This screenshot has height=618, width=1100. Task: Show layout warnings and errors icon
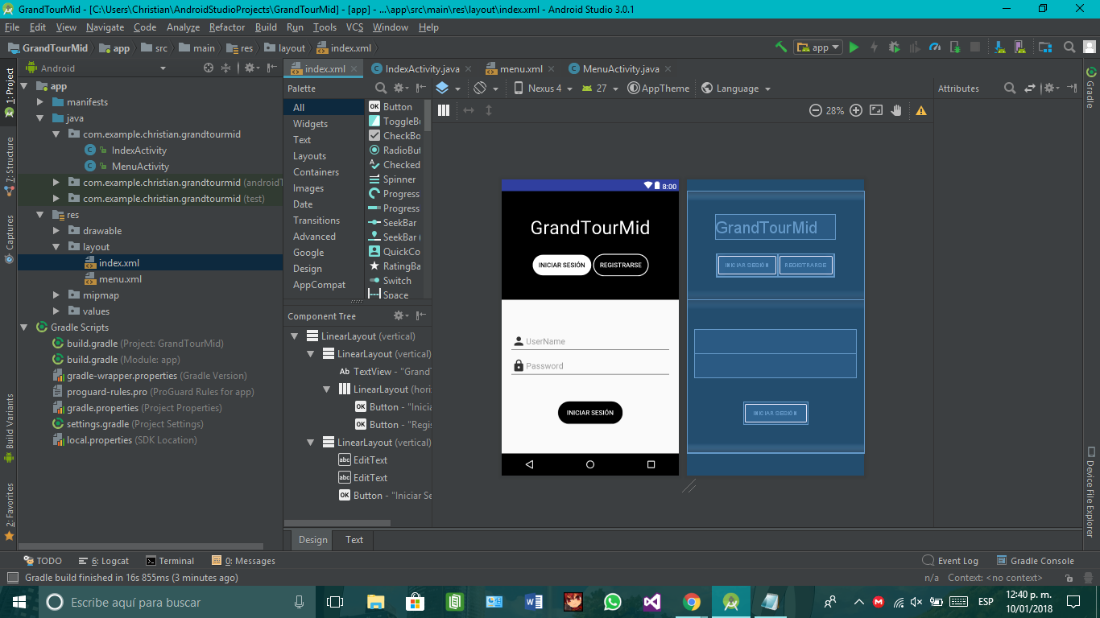coord(920,111)
